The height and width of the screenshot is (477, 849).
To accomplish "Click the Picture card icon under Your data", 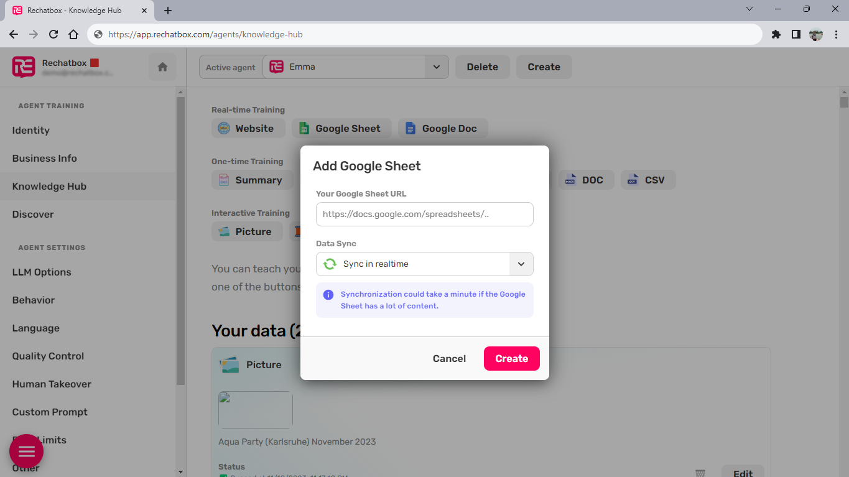I will point(230,365).
